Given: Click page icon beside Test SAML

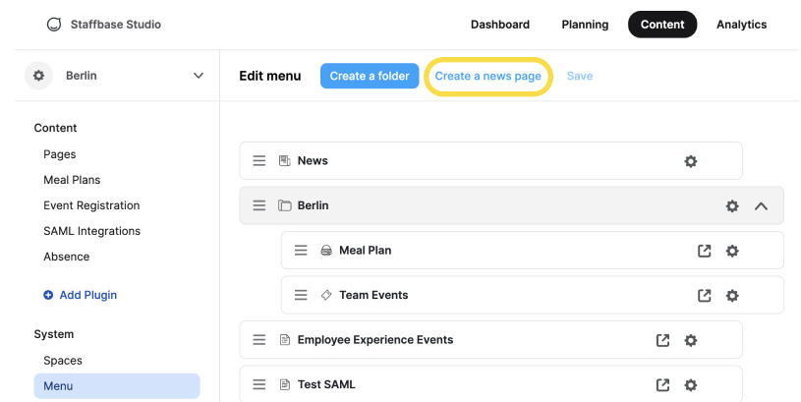Looking at the screenshot, I should 285,384.
